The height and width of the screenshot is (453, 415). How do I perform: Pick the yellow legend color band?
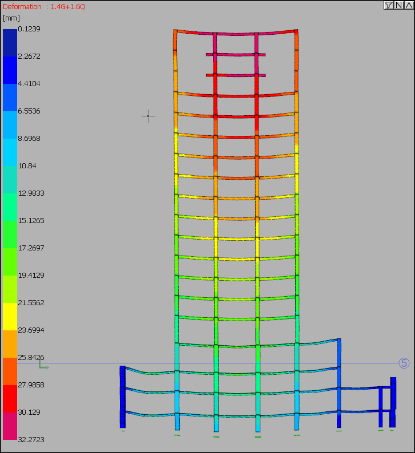click(10, 316)
